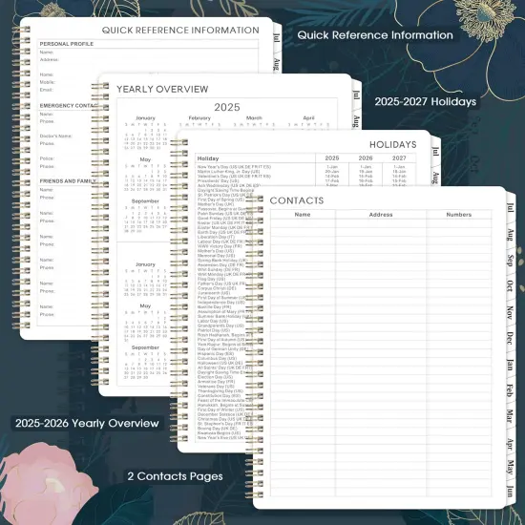Image resolution: width=525 pixels, height=525 pixels.
Task: Click the 'HOLIDAYS' page heading
Action: [393, 145]
